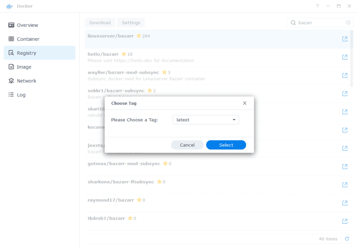Click the Overview dashboard icon
Screen dimensions: 358x249
[x=11, y=25]
